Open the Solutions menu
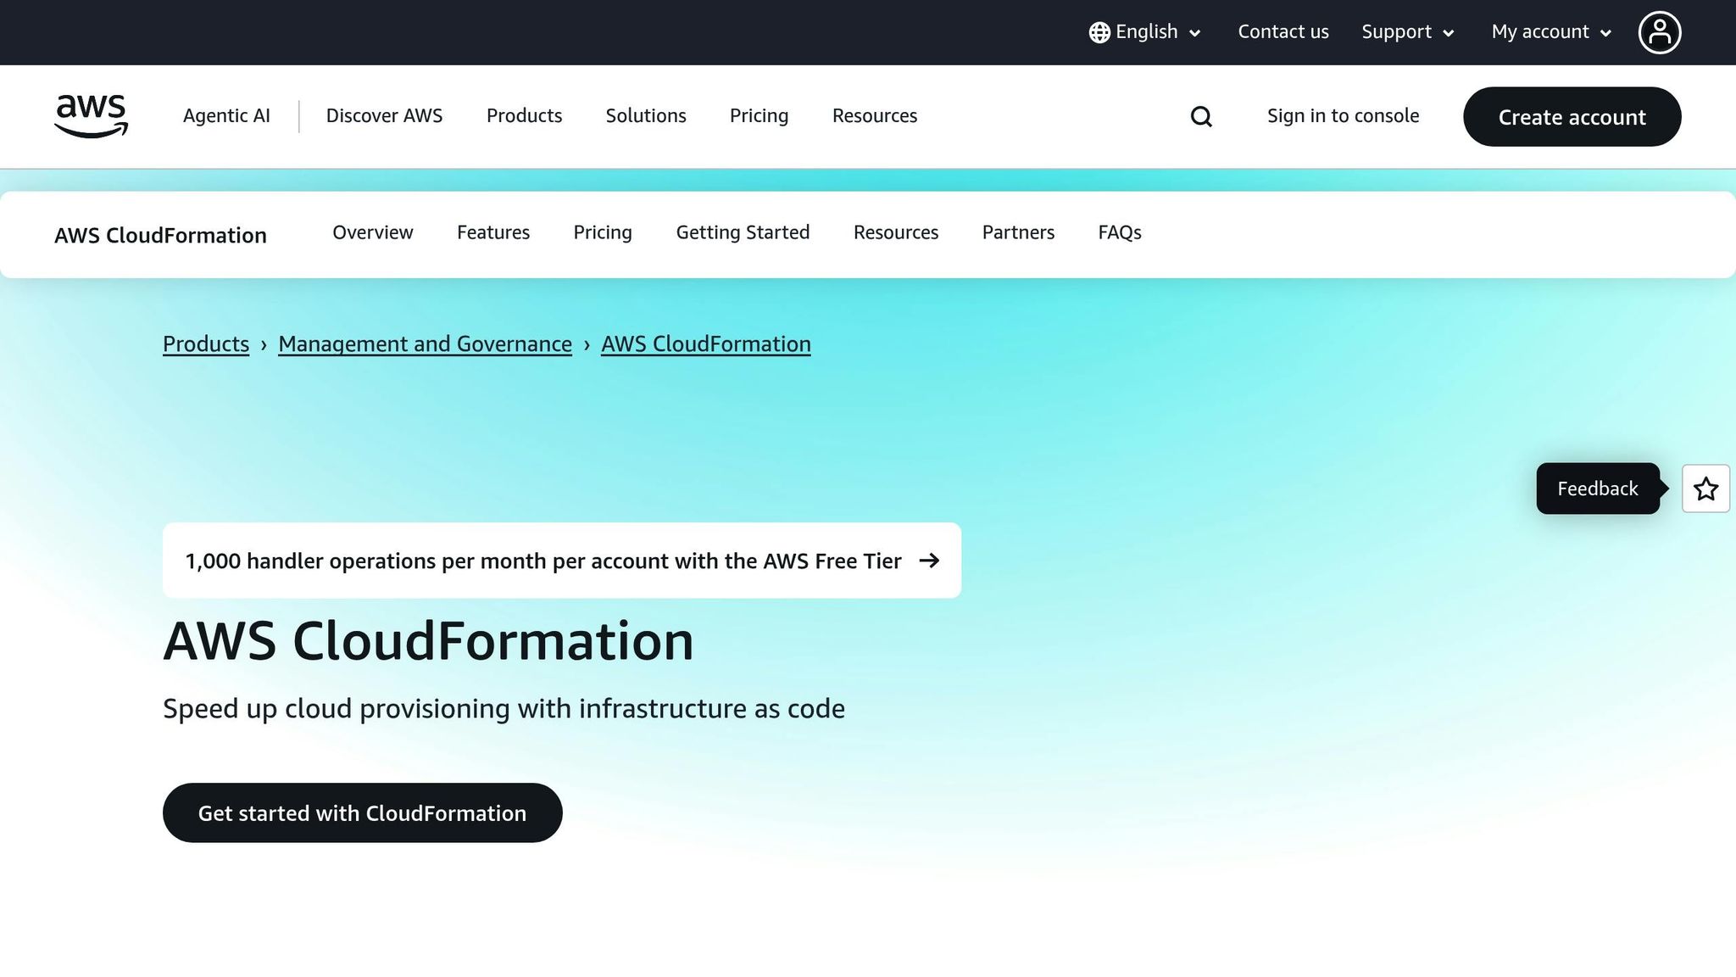 tap(645, 116)
